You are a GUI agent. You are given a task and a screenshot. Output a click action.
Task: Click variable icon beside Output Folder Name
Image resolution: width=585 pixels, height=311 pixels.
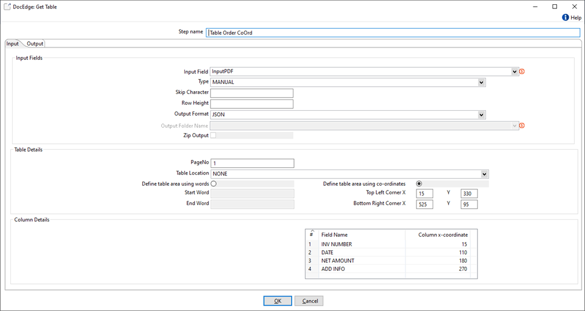(x=522, y=126)
